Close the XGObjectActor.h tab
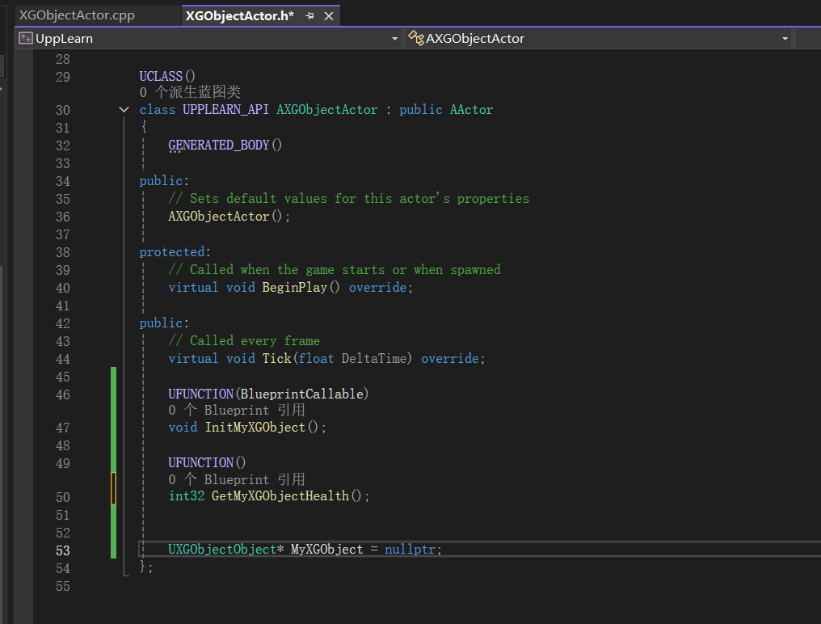 [329, 16]
